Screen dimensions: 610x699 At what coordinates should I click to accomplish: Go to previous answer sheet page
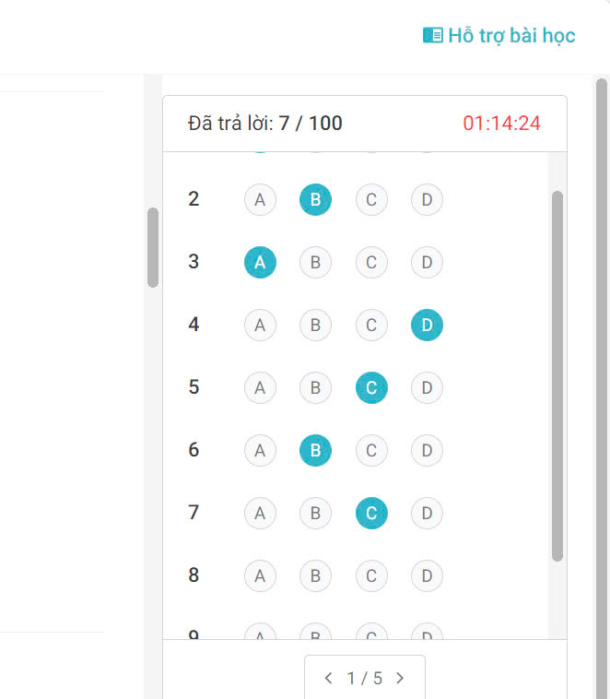coord(329,679)
